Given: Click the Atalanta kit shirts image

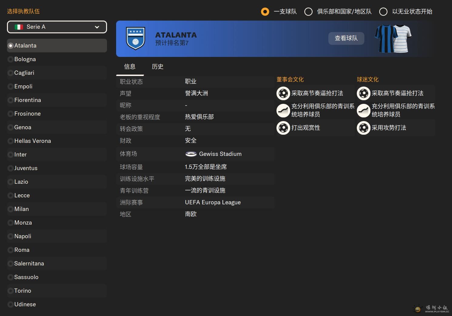Looking at the screenshot, I should pyautogui.click(x=393, y=38).
